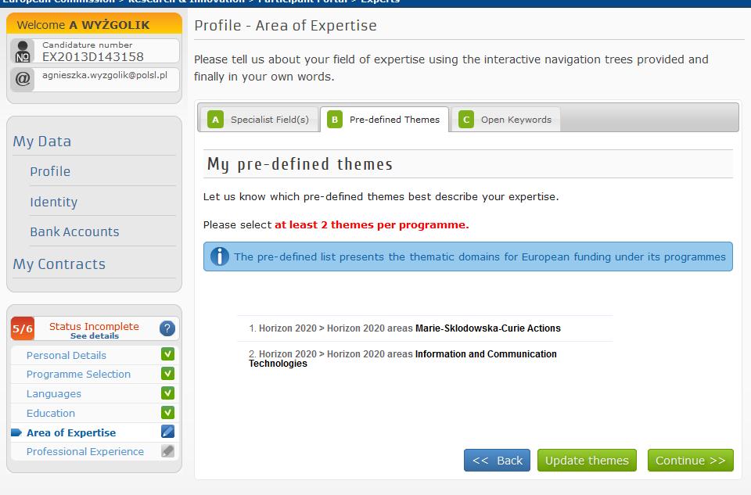Open the Area of Expertise step

[71, 432]
